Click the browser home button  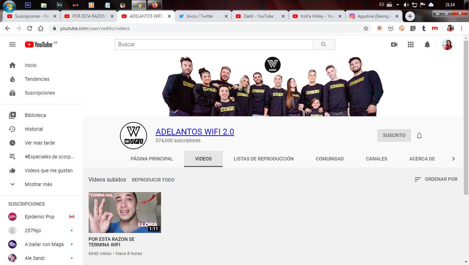41,28
